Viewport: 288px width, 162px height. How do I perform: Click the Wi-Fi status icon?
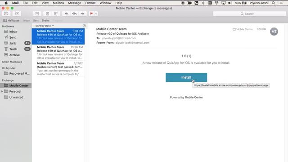click(216, 3)
